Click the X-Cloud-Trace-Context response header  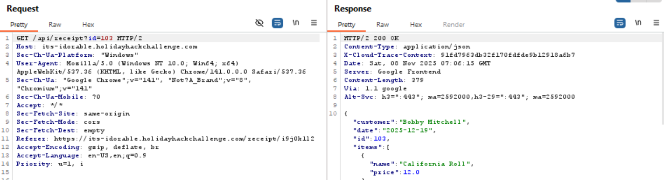pyautogui.click(x=460, y=55)
